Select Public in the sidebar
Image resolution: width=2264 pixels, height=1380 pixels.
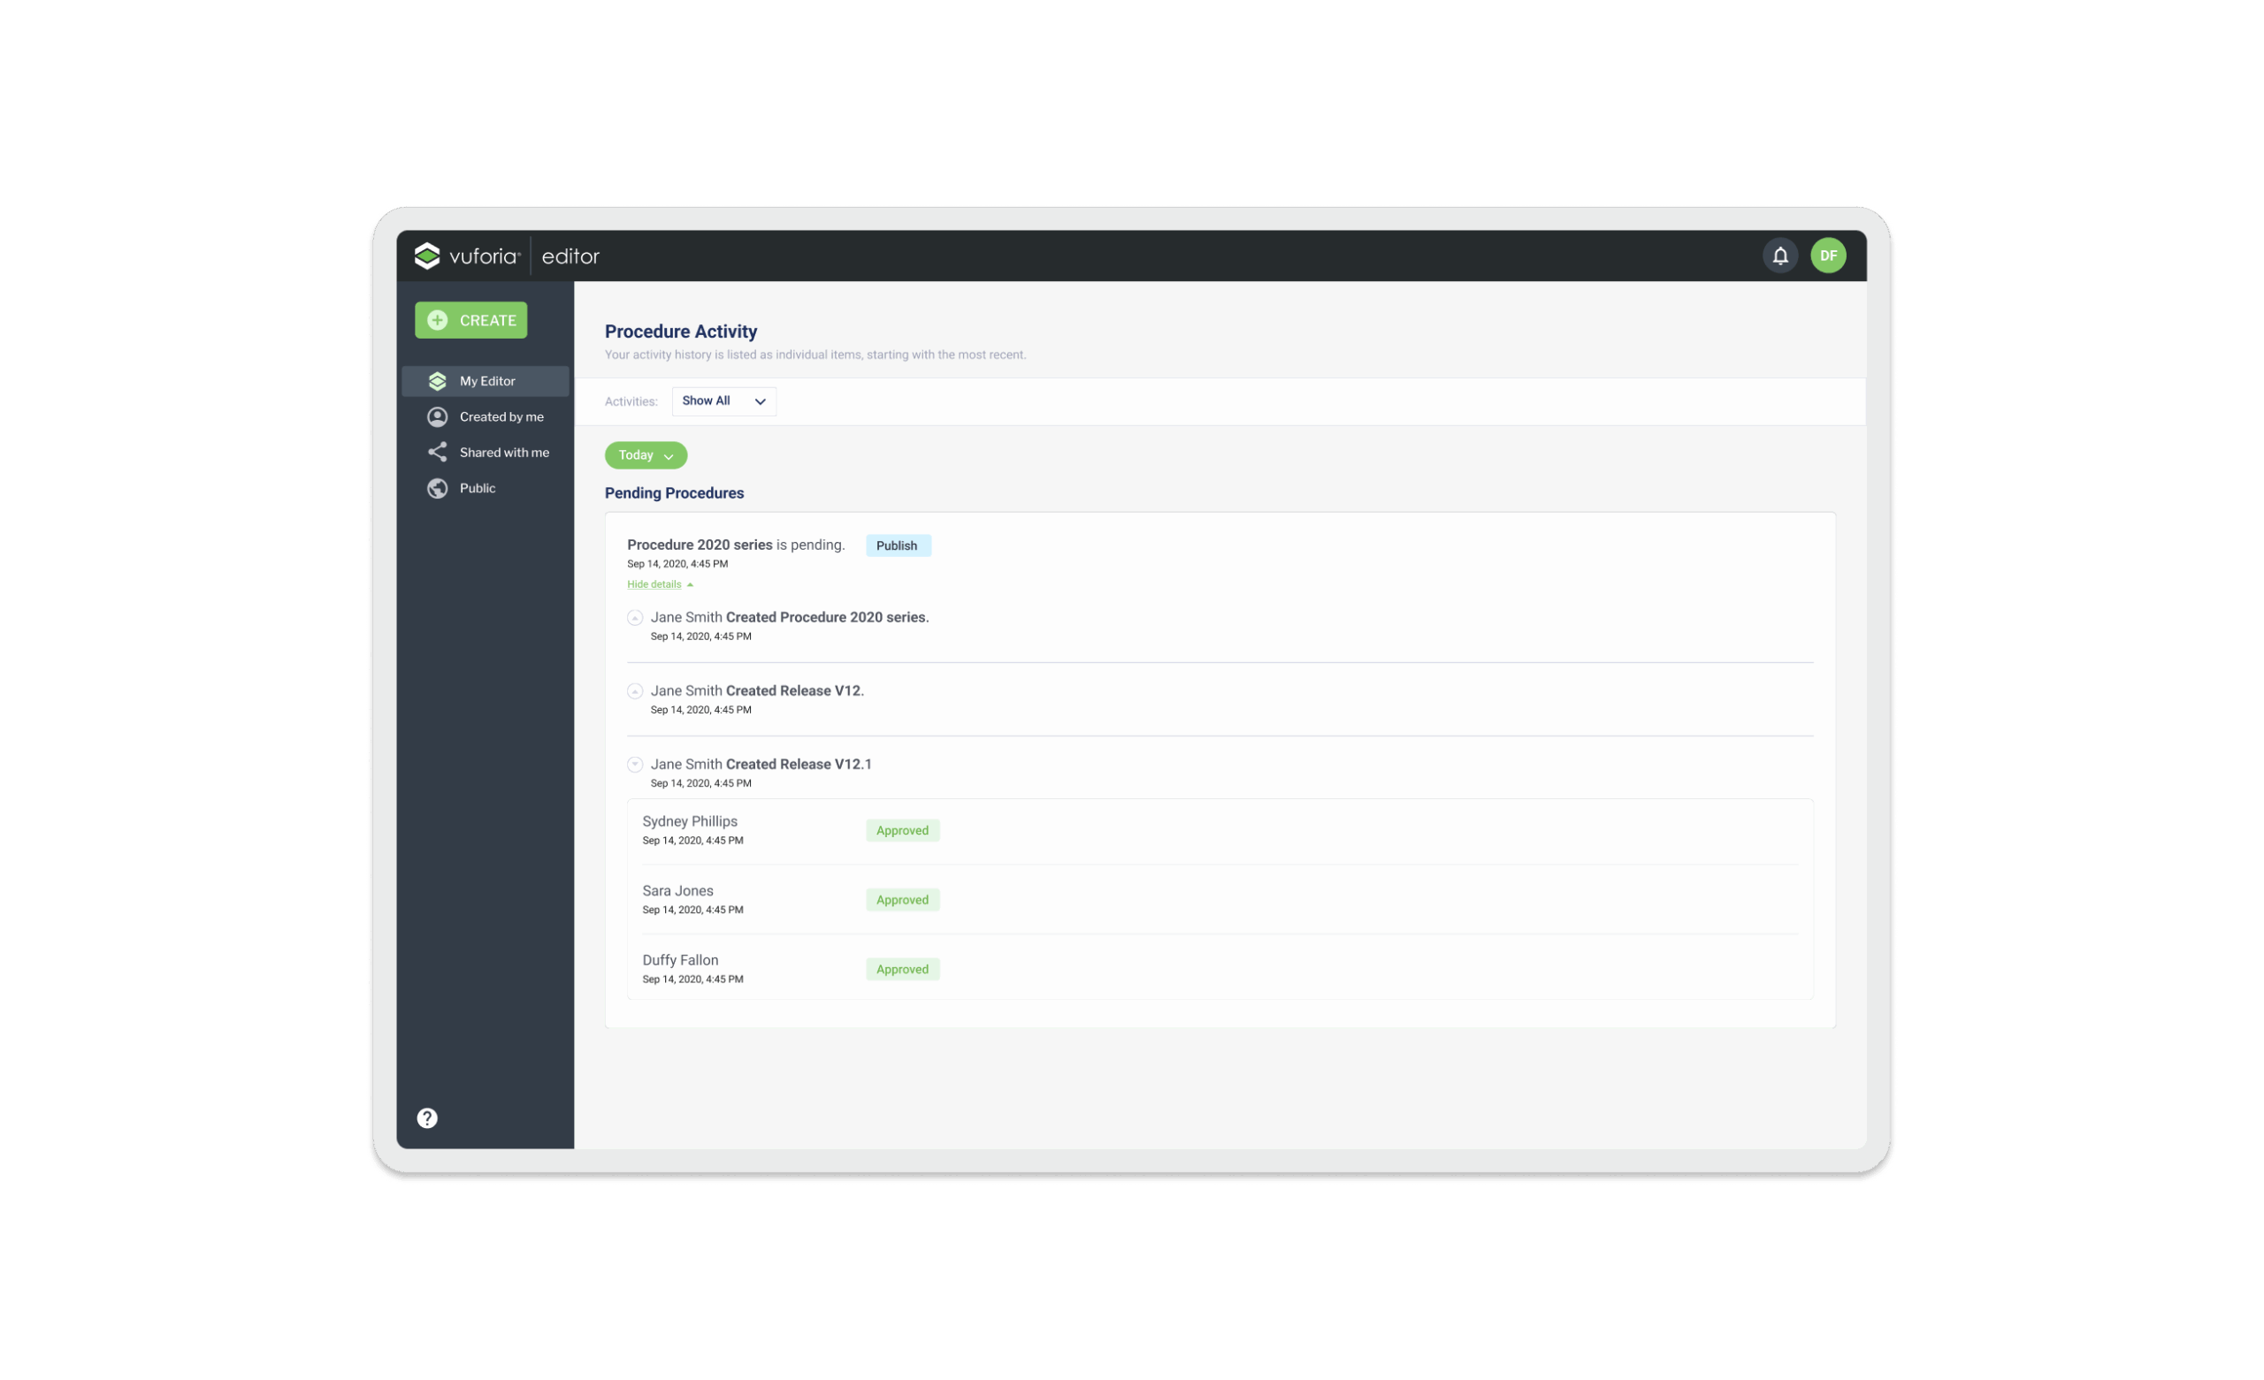point(477,488)
